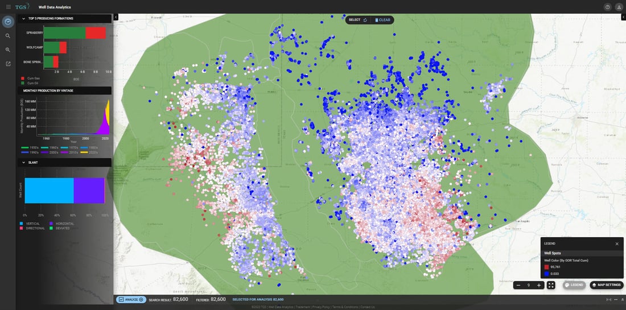Open the help icon in header
The image size is (626, 310).
(x=607, y=7)
